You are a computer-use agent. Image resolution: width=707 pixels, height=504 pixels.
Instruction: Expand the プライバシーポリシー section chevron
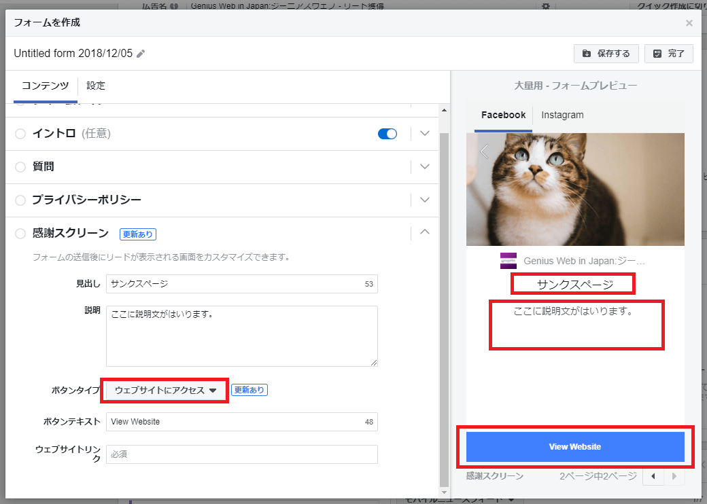point(425,200)
